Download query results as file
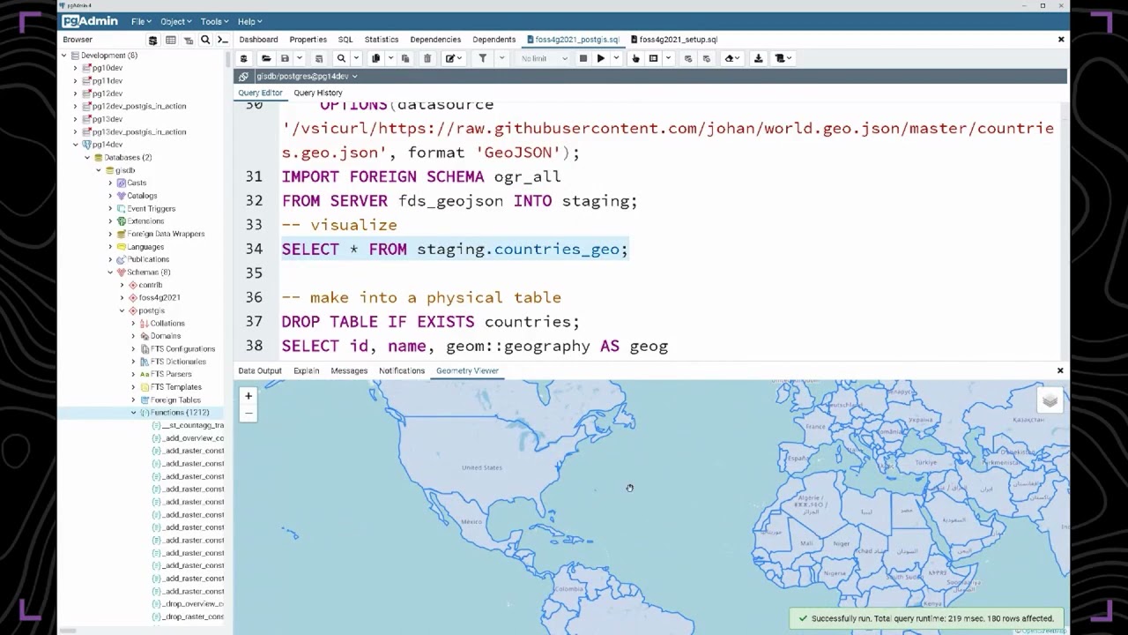The width and height of the screenshot is (1128, 635). (758, 58)
